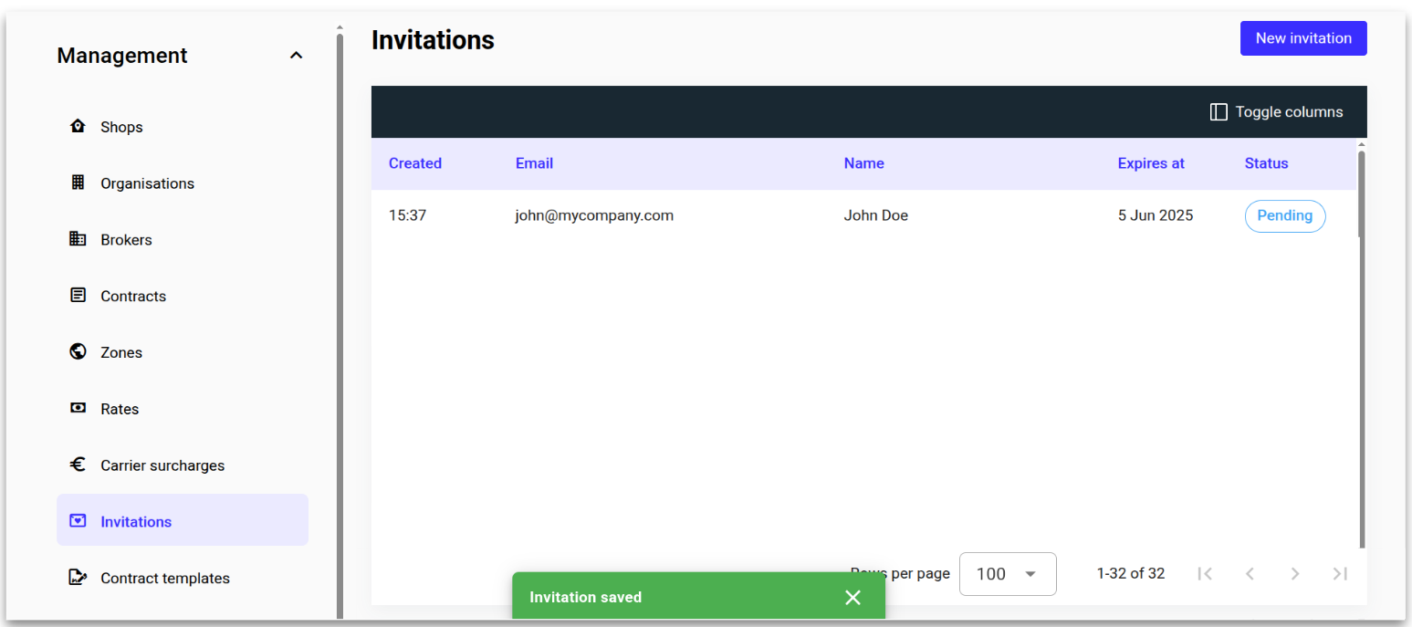The height and width of the screenshot is (627, 1412).
Task: Sort table by Expires at column
Action: click(x=1150, y=163)
